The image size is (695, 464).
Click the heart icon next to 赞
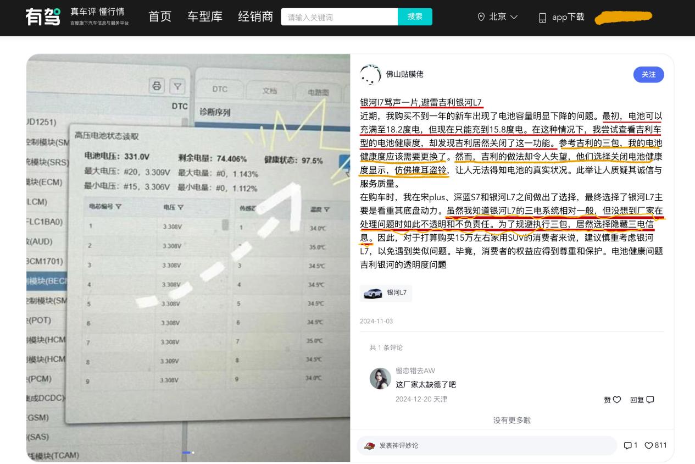click(x=617, y=400)
